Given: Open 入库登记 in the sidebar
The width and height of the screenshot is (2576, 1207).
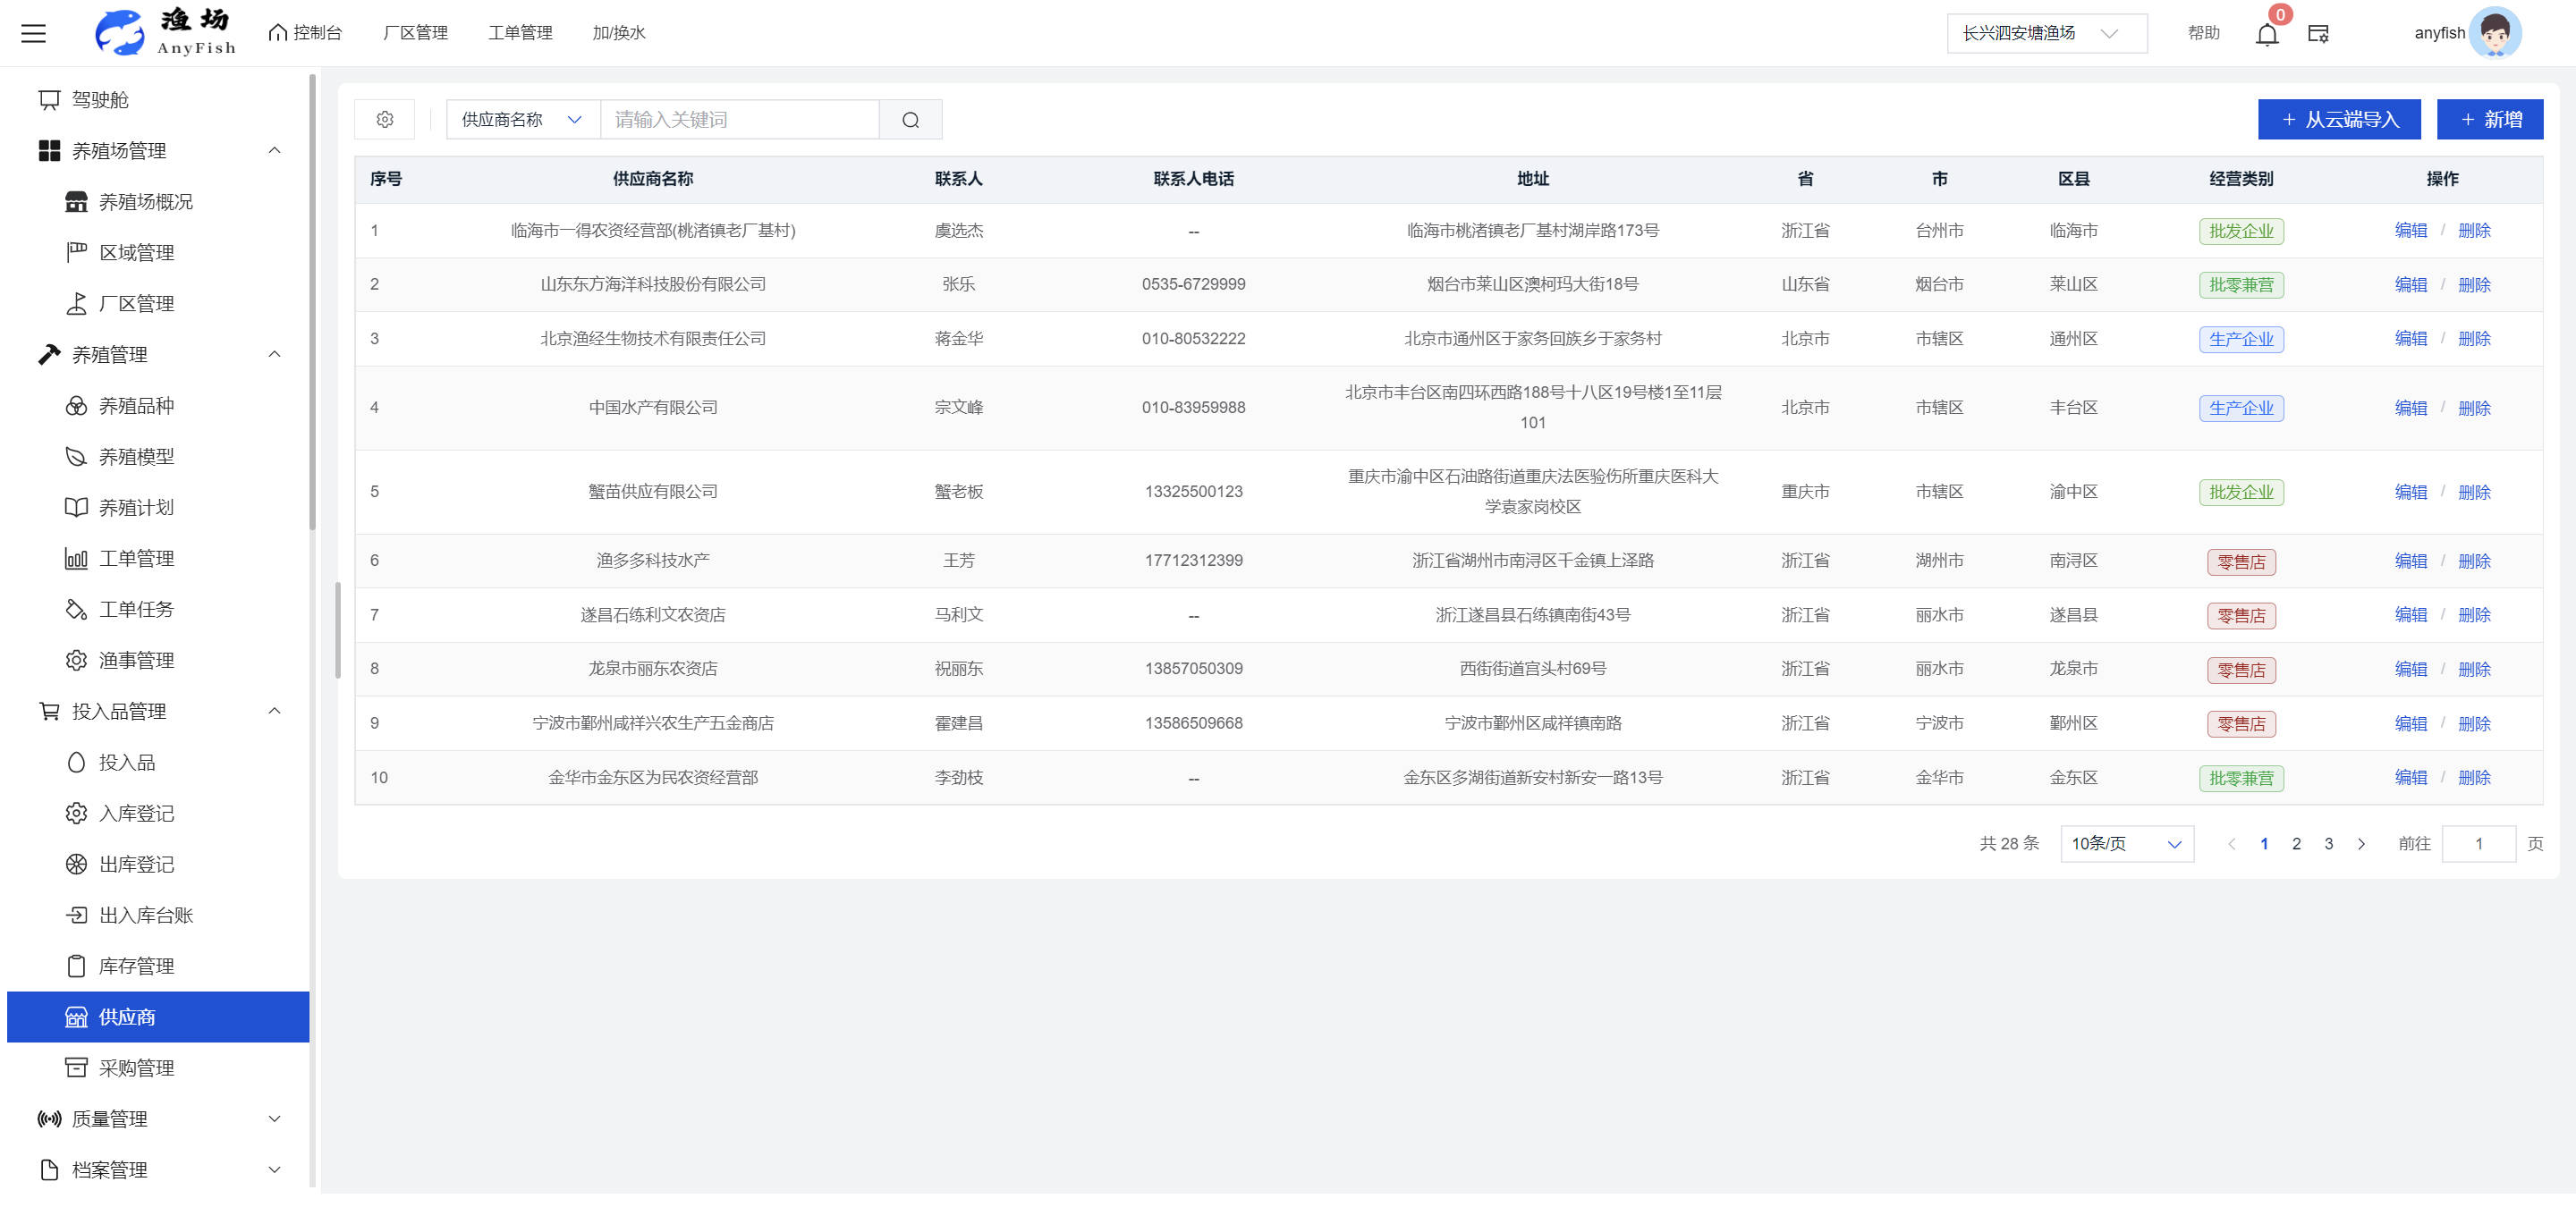Looking at the screenshot, I should 136,814.
